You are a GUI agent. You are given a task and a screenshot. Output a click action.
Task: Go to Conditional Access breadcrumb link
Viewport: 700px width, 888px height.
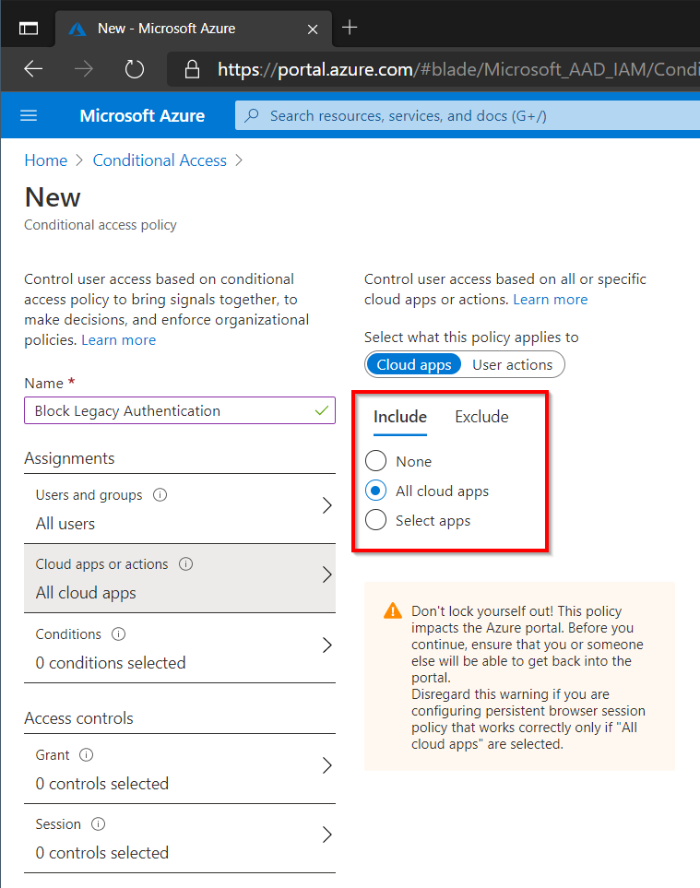click(160, 160)
